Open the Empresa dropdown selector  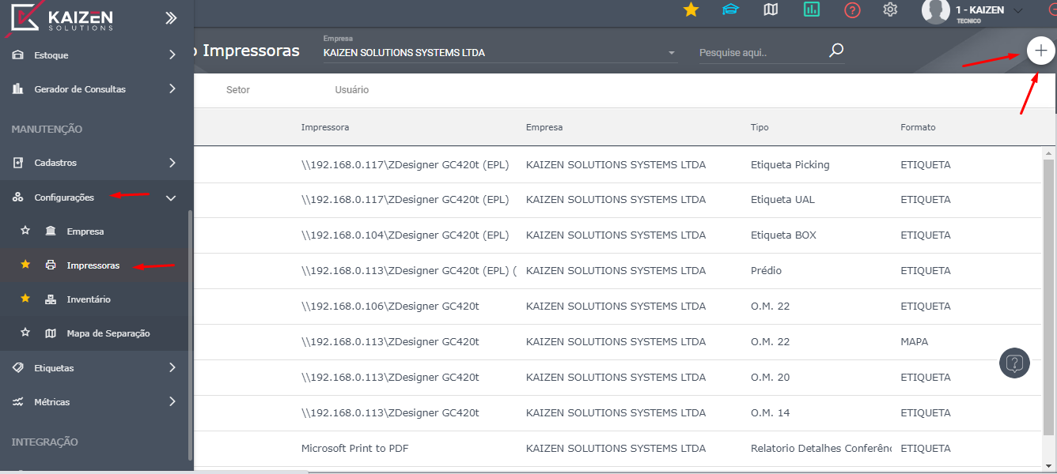tap(501, 53)
